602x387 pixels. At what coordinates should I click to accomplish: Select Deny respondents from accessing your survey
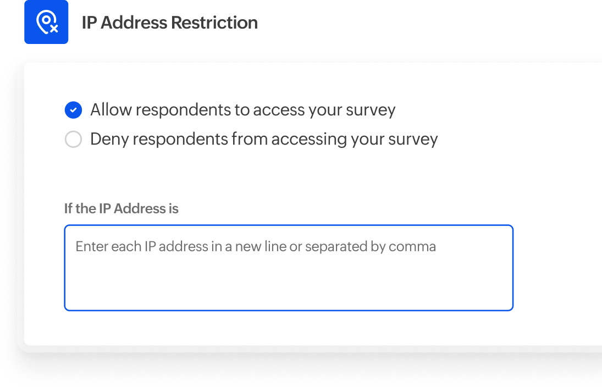pos(73,139)
